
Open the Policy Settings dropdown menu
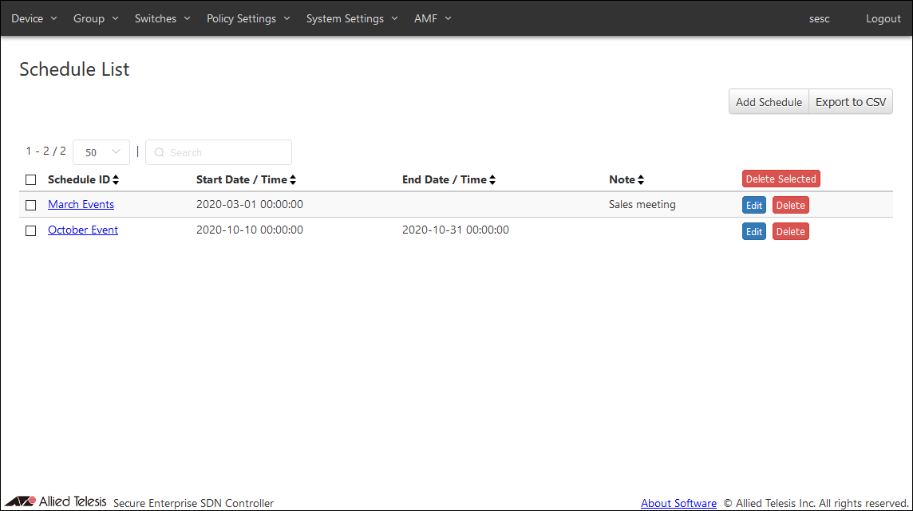(248, 18)
